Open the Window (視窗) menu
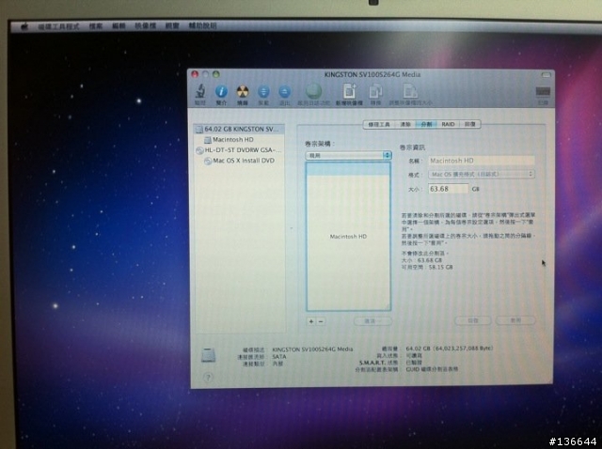Image resolution: width=602 pixels, height=449 pixels. coord(172,26)
